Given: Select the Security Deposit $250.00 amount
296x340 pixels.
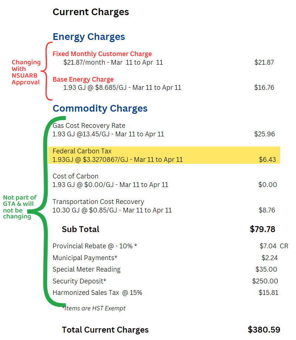Looking at the screenshot, I should point(265,281).
